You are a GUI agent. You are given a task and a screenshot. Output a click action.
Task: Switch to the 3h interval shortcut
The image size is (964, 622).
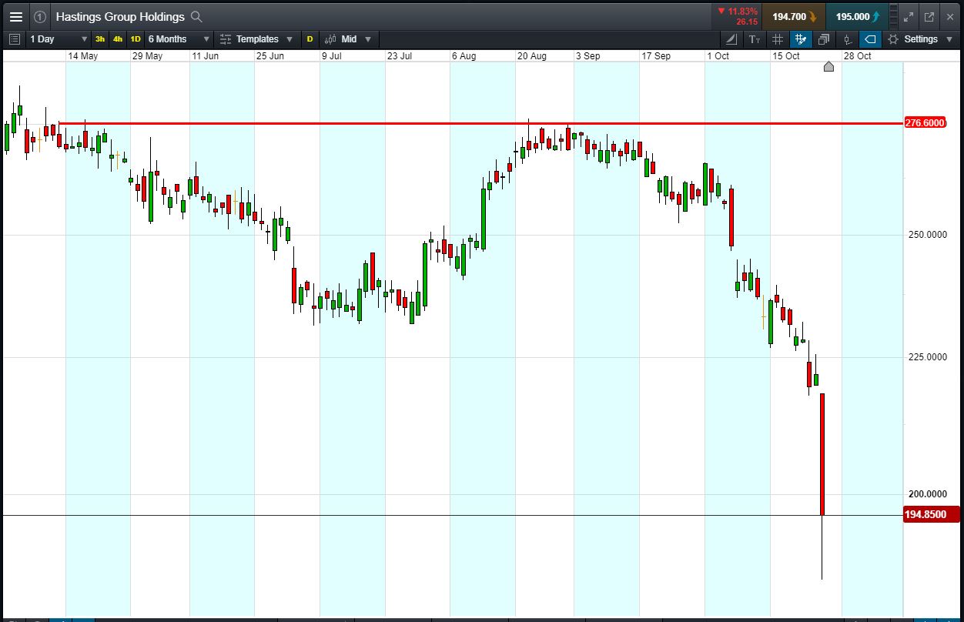(x=100, y=39)
